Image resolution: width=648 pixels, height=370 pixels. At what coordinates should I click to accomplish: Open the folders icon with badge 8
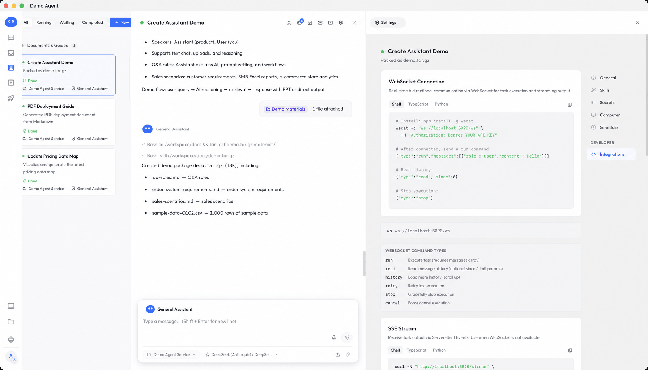(300, 22)
